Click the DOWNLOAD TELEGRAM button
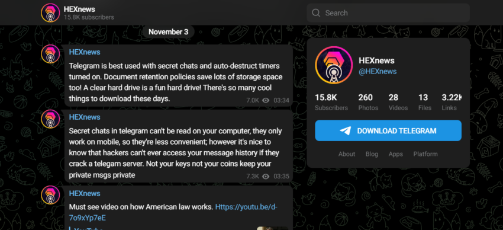Image resolution: width=503 pixels, height=230 pixels. point(388,131)
